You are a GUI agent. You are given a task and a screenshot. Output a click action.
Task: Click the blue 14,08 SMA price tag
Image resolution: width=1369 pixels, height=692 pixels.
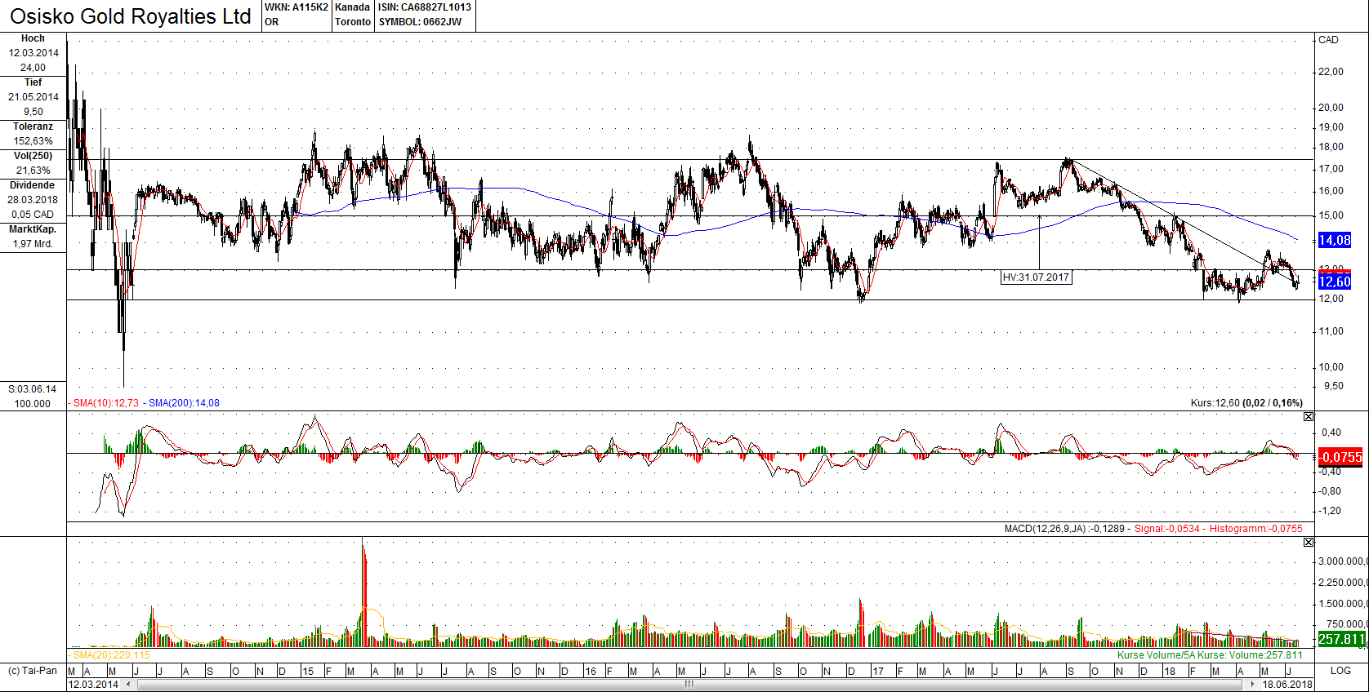[x=1335, y=240]
